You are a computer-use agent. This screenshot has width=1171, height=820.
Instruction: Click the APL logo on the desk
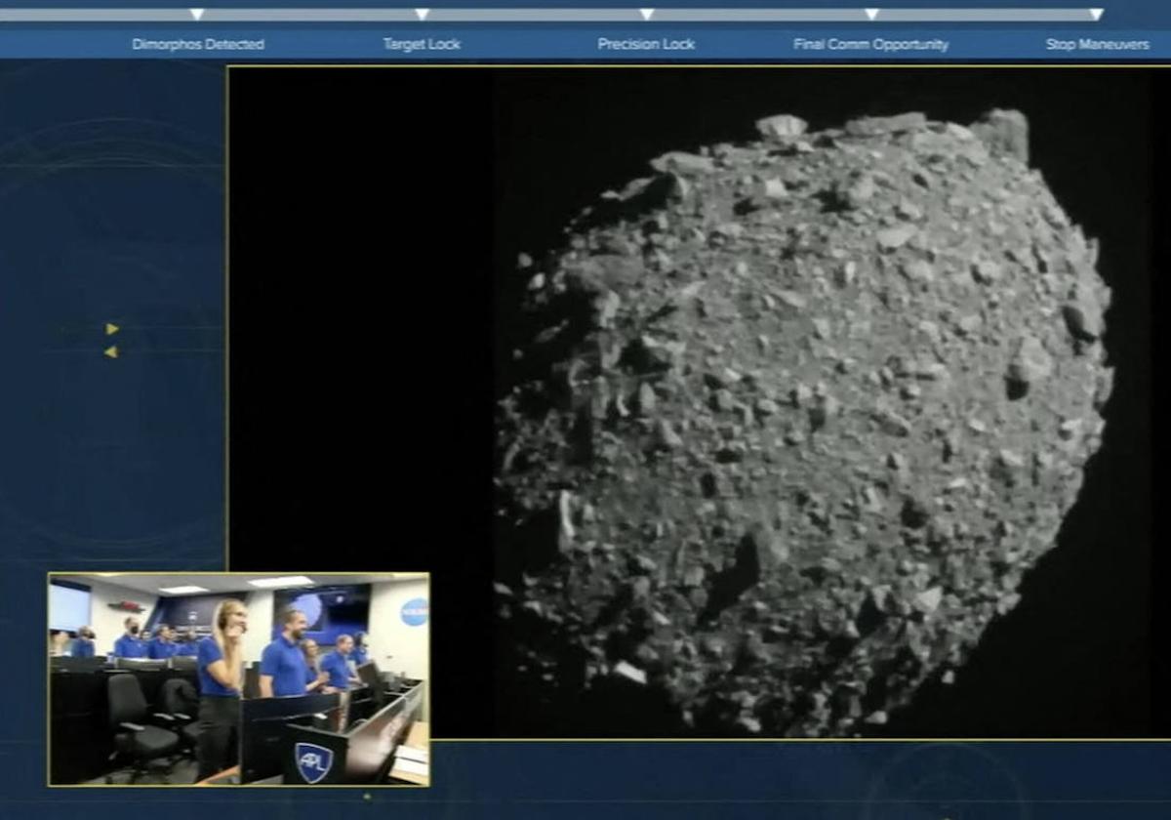pyautogui.click(x=313, y=762)
